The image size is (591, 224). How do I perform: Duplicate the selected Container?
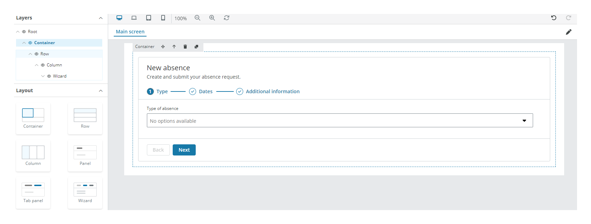tap(196, 47)
